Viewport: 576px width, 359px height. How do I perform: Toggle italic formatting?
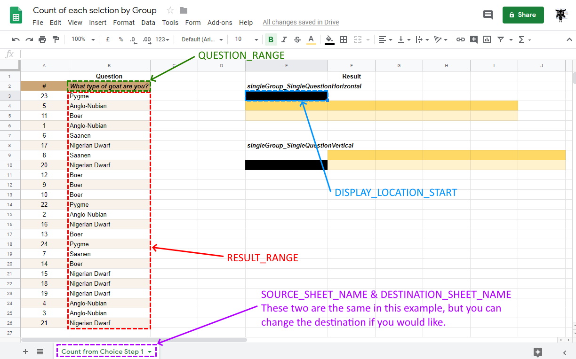click(284, 39)
